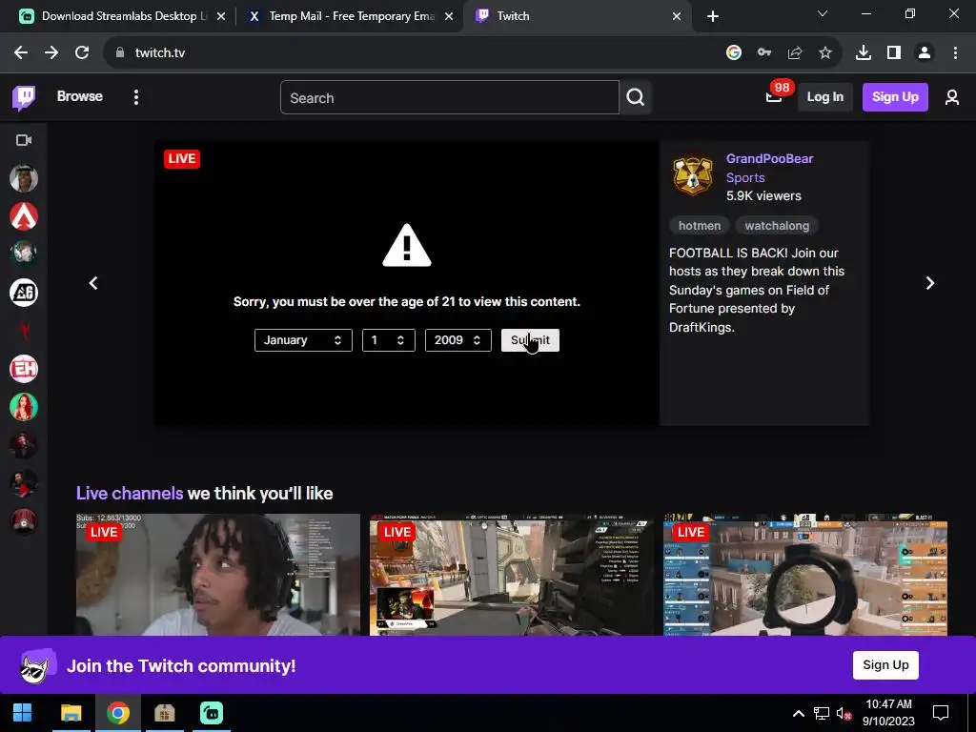Switch to Temp Mail tab
The image size is (976, 732).
349,16
